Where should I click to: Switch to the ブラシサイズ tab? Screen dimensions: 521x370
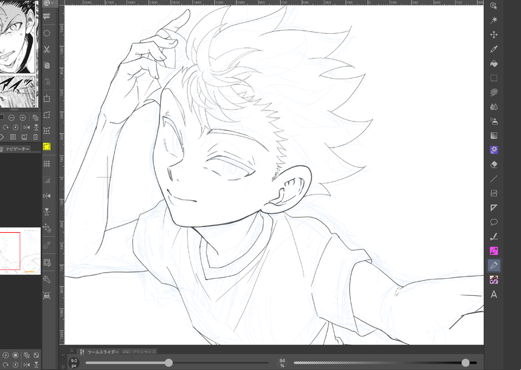pyautogui.click(x=139, y=352)
